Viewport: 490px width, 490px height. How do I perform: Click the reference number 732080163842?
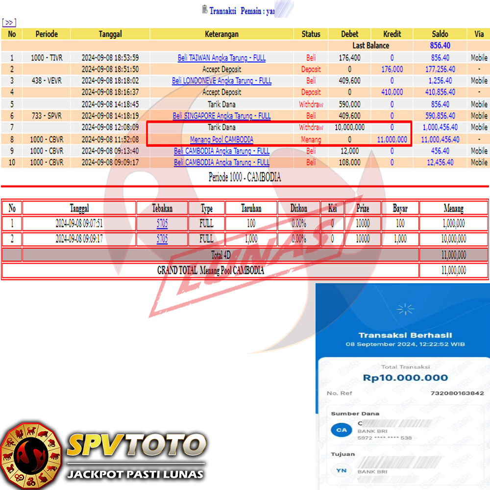(x=457, y=393)
